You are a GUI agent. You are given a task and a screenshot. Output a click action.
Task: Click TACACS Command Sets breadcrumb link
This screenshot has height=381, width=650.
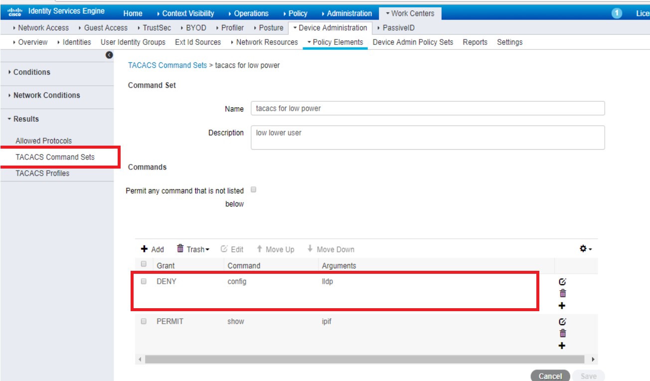[x=167, y=65]
